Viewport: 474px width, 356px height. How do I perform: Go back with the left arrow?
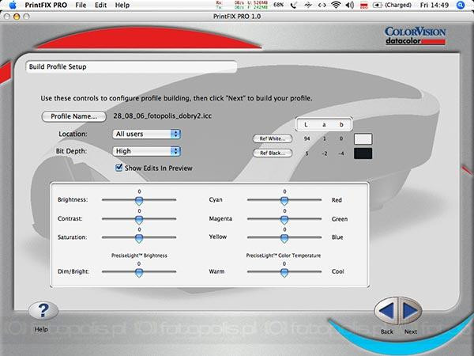pos(386,311)
